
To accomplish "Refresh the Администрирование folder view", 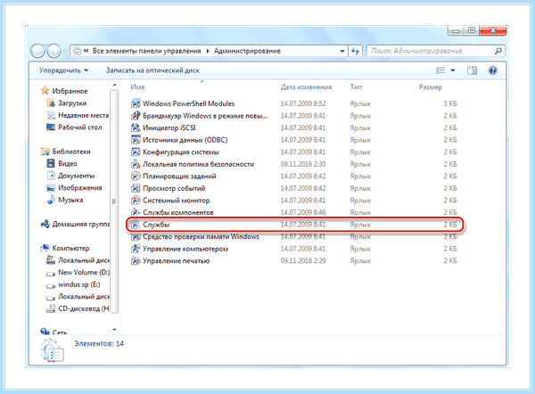I will 355,51.
